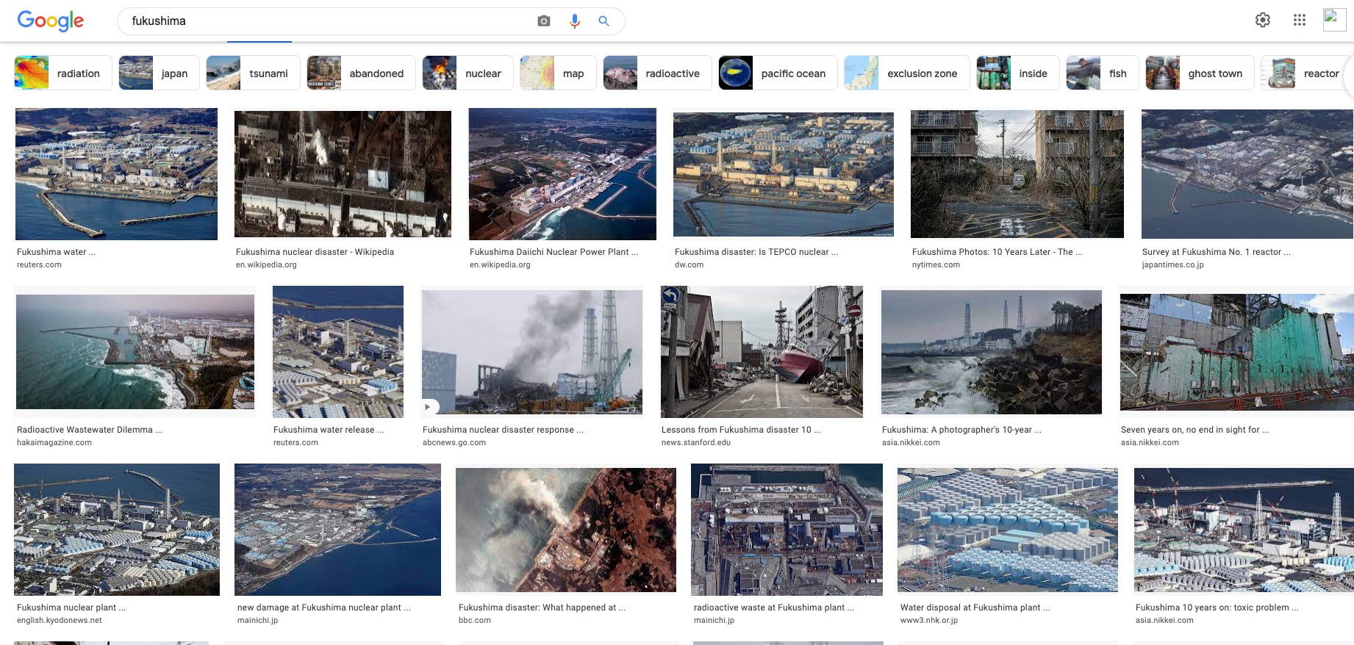The image size is (1354, 645).
Task: Open the BBC satellite smoke image
Action: (565, 530)
